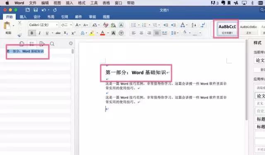Decrease font size with shrink font icon
The width and height of the screenshot is (265, 155).
point(86,25)
